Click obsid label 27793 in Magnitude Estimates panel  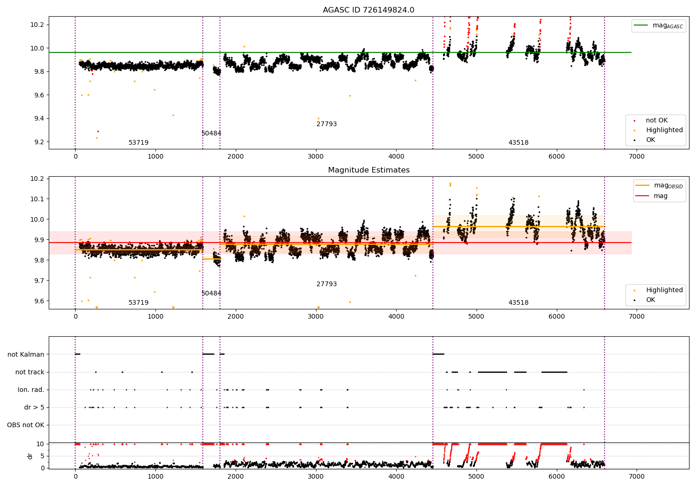tap(327, 284)
